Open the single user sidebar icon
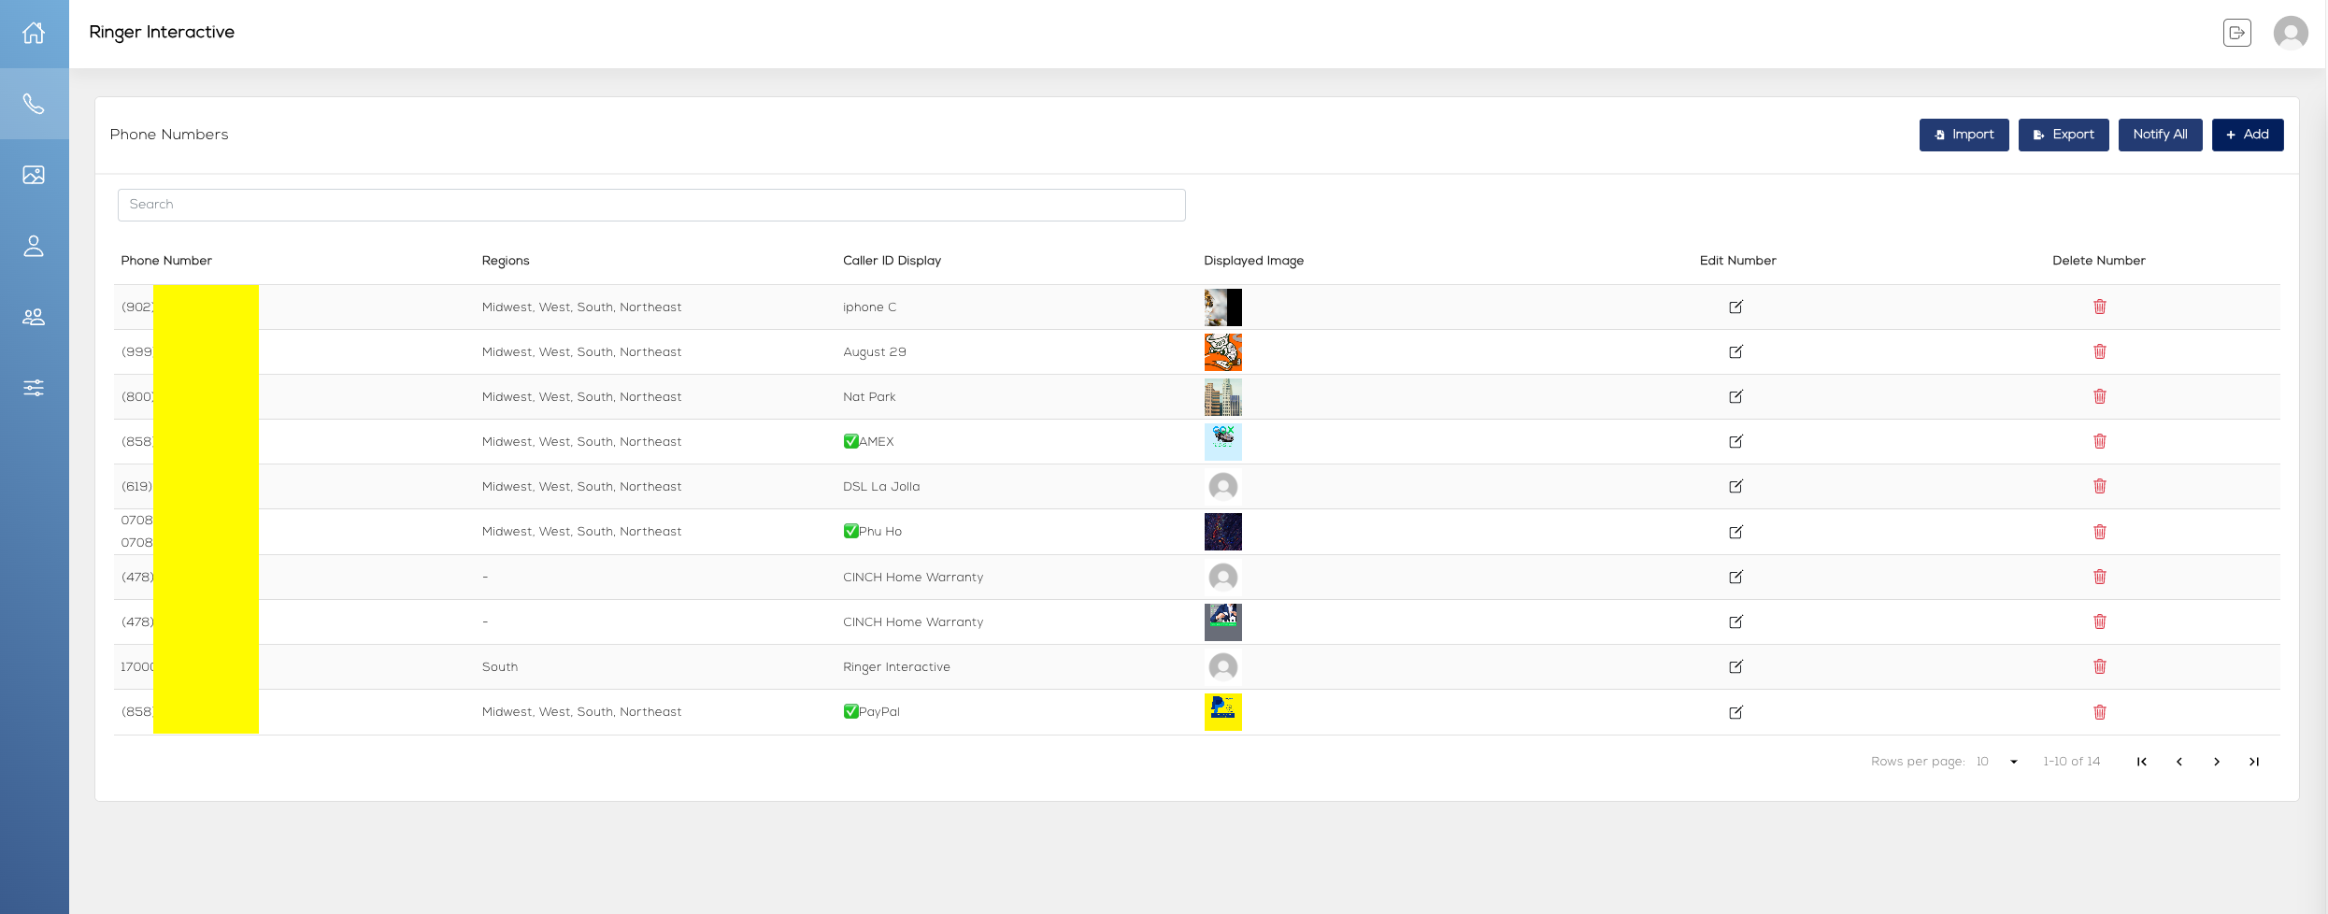The height and width of the screenshot is (914, 2328). point(34,246)
